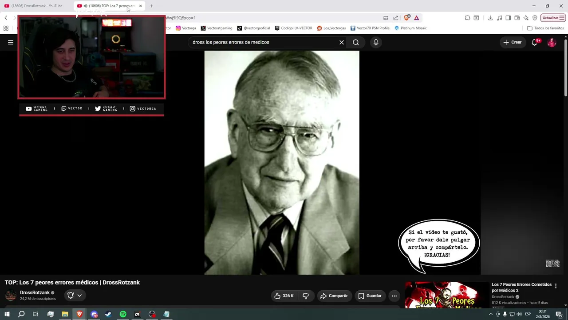The image size is (568, 320).
Task: Open Vector7X PSN Profile bookmark
Action: point(370,28)
